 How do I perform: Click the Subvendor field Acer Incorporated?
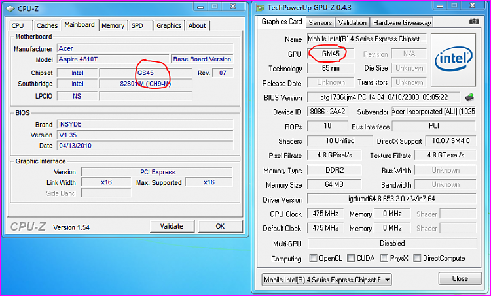pos(433,112)
